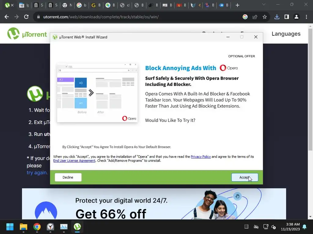Open the Languages menu on the µTorrent site
Image resolution: width=313 pixels, height=234 pixels.
[286, 34]
